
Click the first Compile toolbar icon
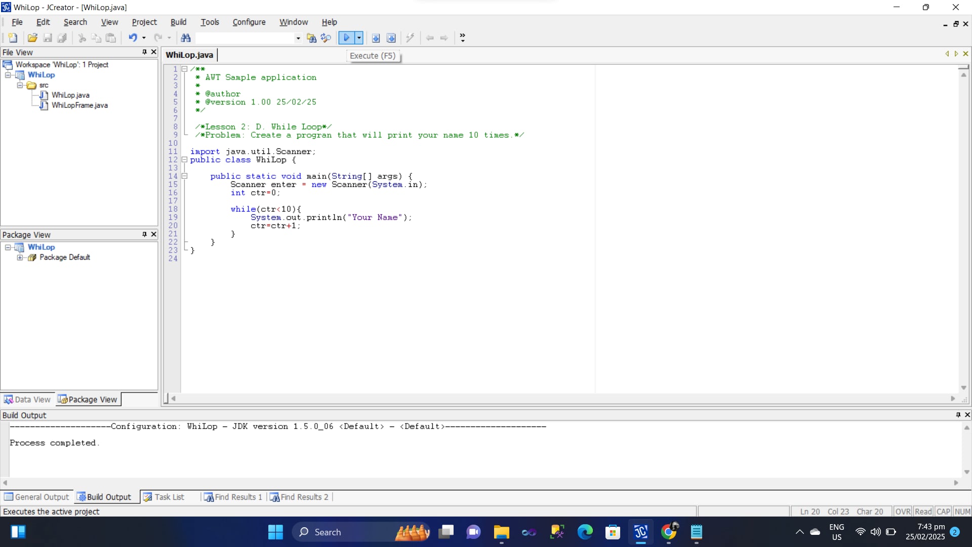[376, 38]
